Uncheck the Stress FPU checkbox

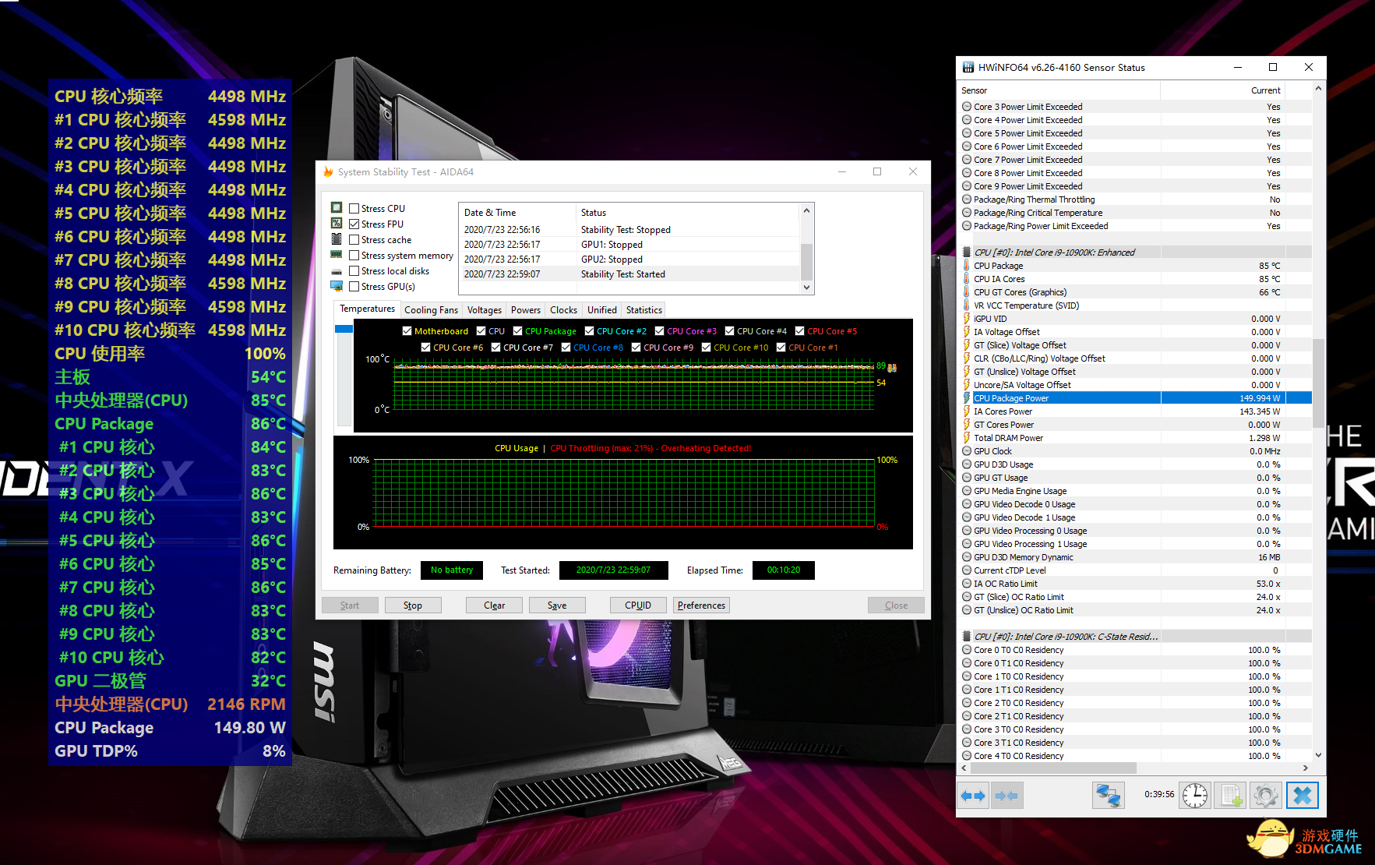pos(354,224)
